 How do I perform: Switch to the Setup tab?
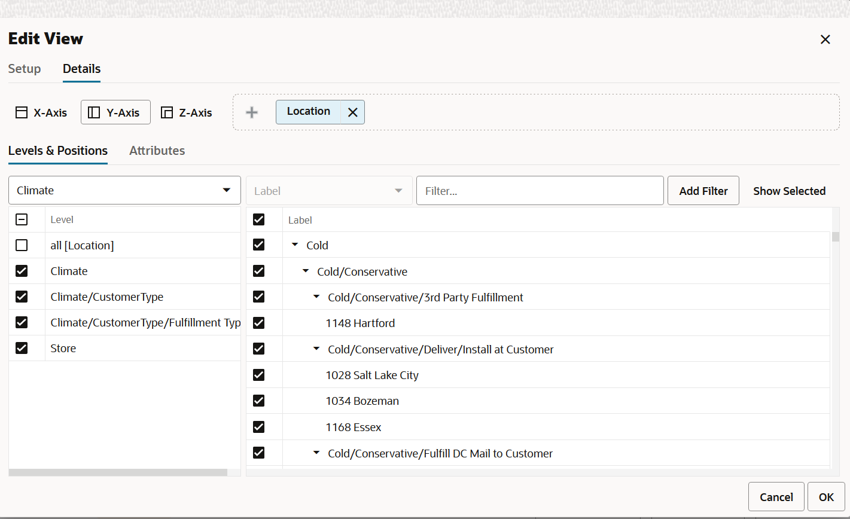pos(25,69)
